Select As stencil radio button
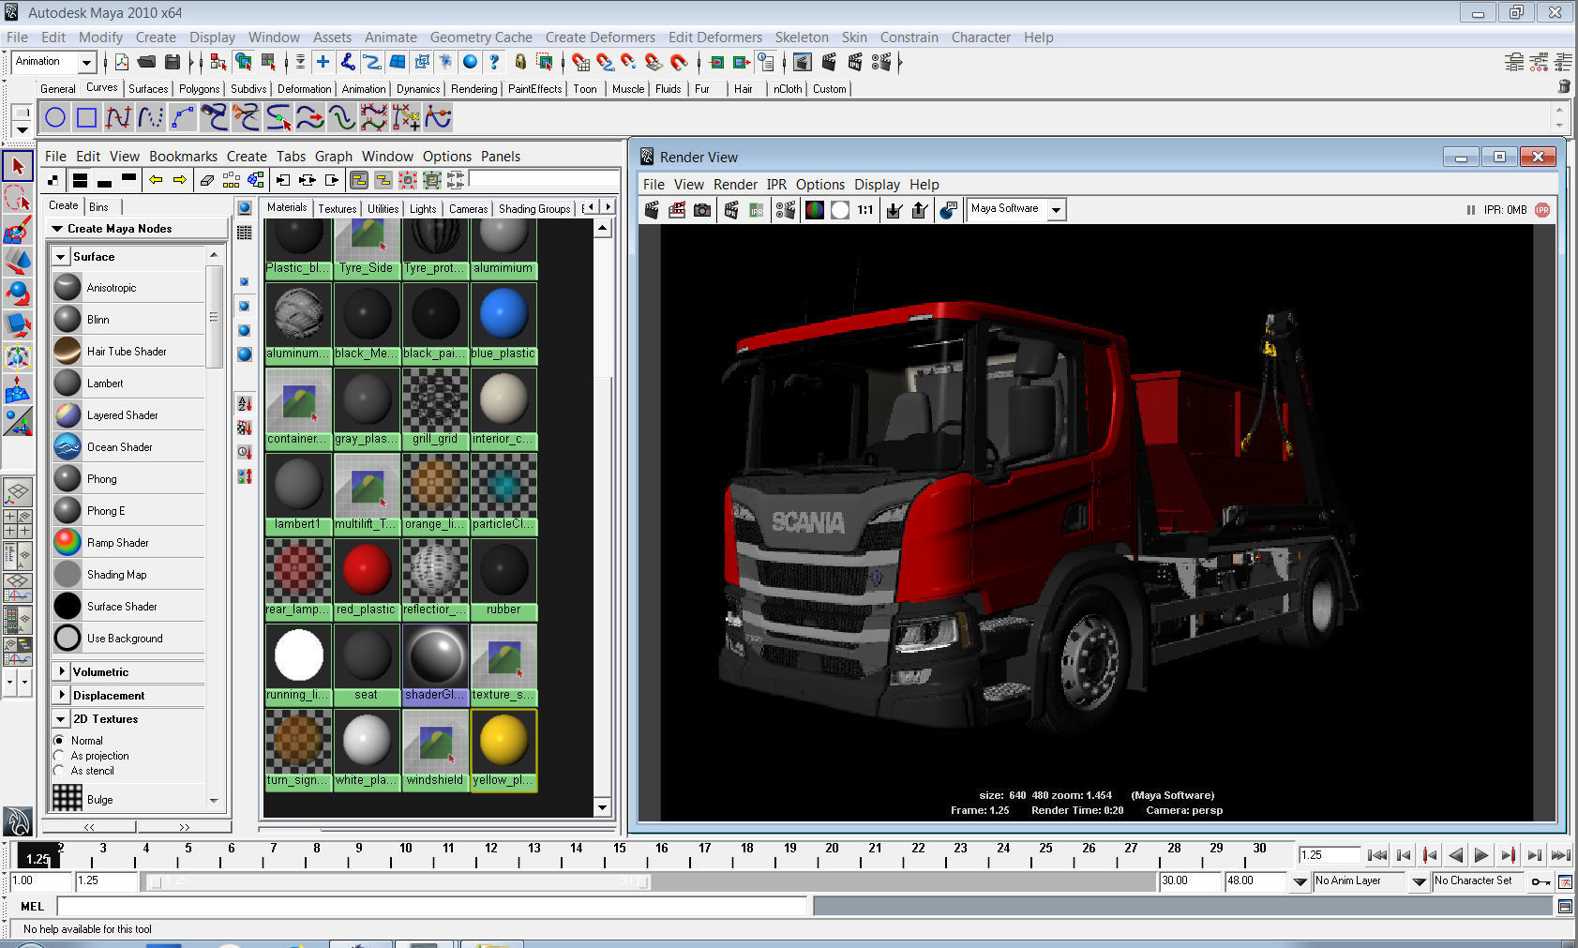 (59, 771)
